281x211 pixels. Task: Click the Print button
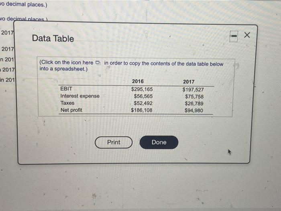click(114, 142)
